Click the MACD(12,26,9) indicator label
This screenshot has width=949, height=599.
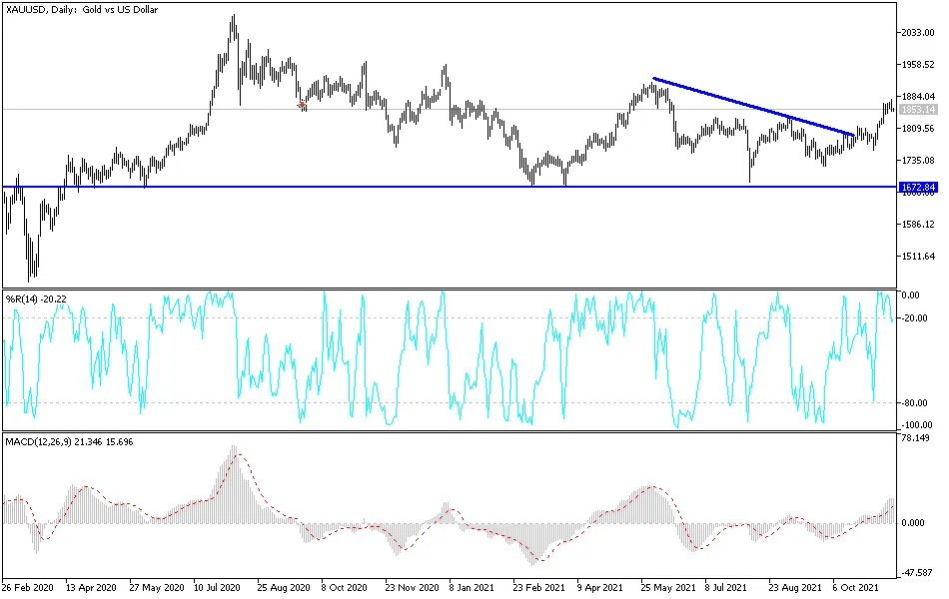69,442
